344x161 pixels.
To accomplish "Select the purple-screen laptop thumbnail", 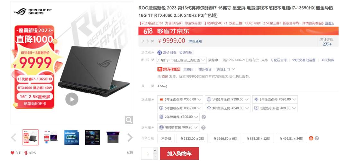I will (x=113, y=137).
